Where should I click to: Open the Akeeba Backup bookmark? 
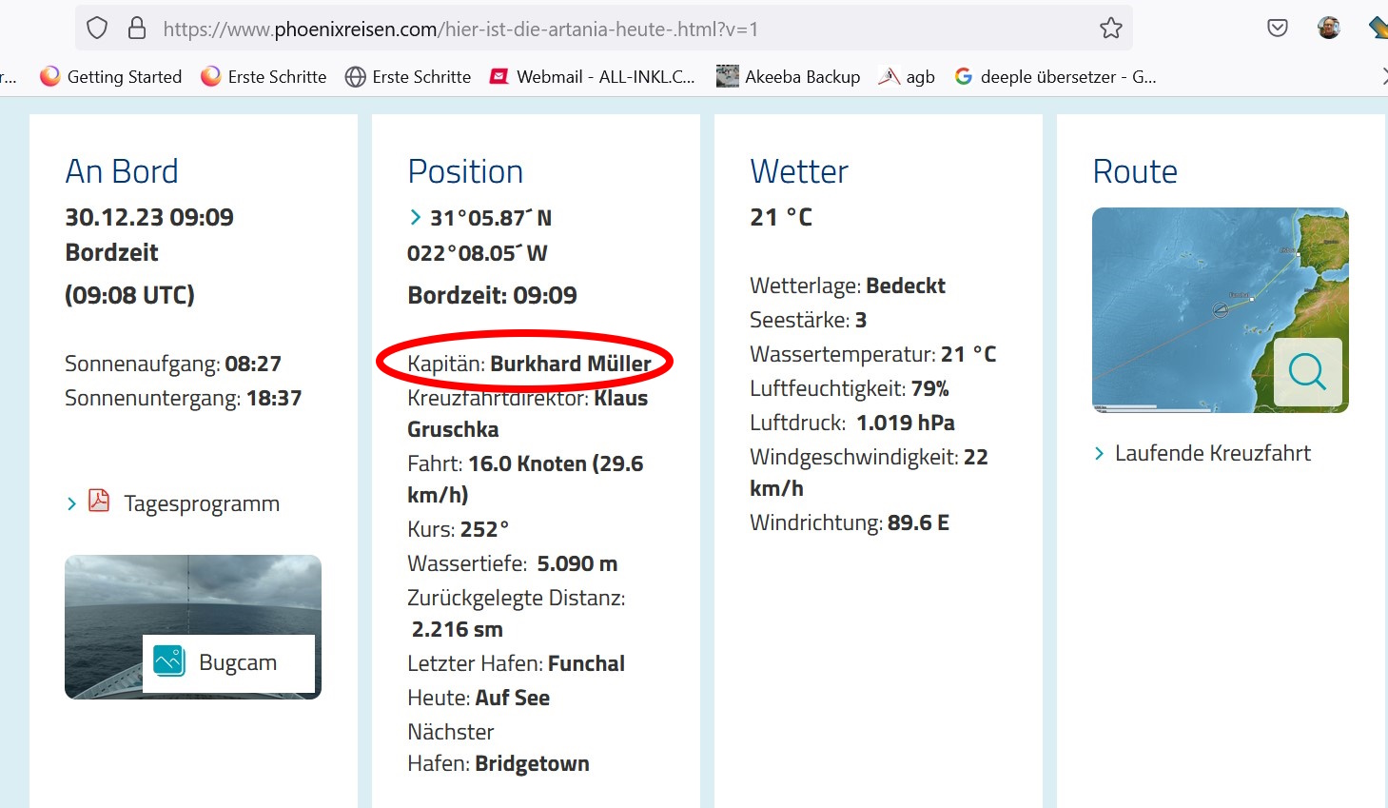[789, 77]
